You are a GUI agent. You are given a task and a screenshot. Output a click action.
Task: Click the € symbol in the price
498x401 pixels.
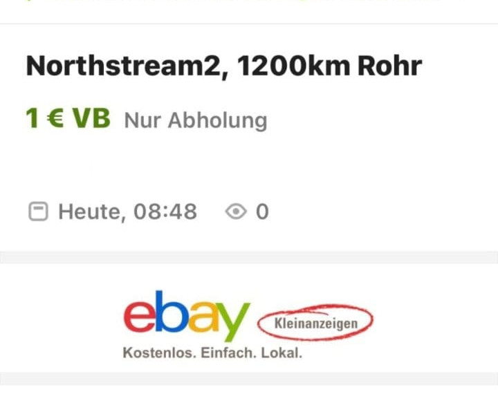pos(55,118)
